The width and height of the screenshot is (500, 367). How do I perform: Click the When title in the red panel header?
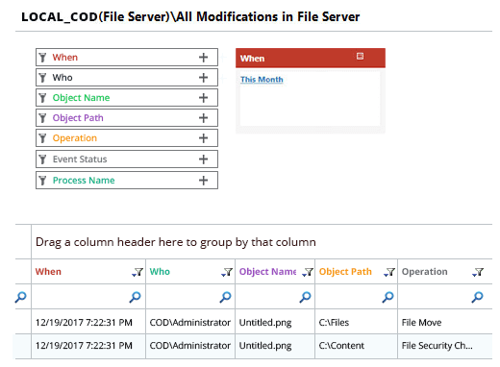[253, 59]
